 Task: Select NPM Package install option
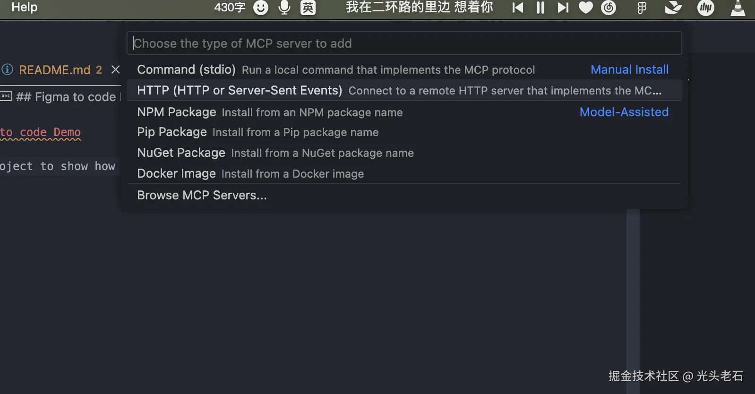tap(177, 112)
